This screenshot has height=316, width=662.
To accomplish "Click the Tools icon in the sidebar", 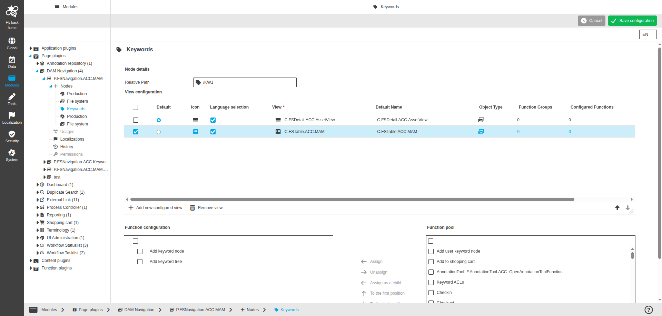I will [x=12, y=99].
